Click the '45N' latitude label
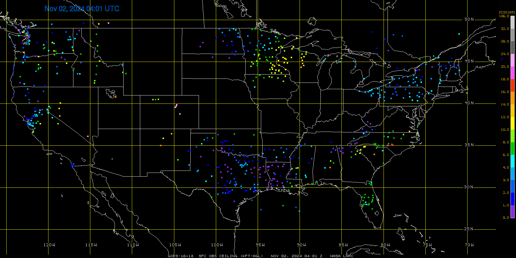The image size is (516, 258). [469, 61]
